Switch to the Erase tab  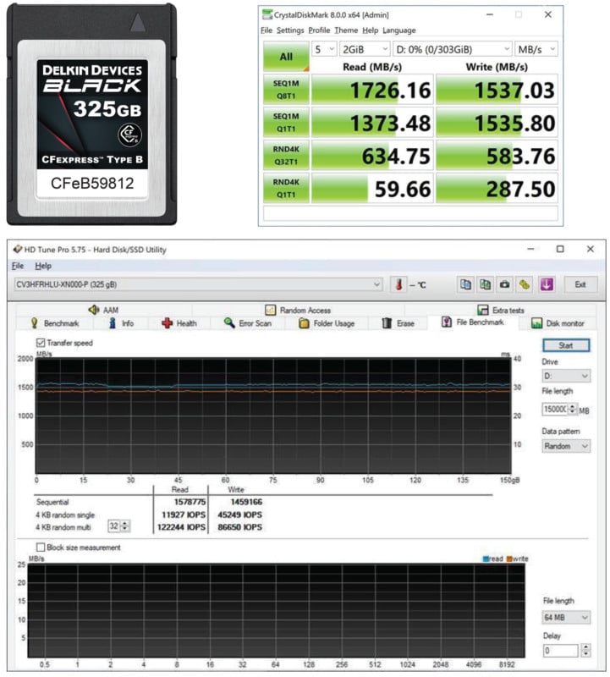click(398, 323)
